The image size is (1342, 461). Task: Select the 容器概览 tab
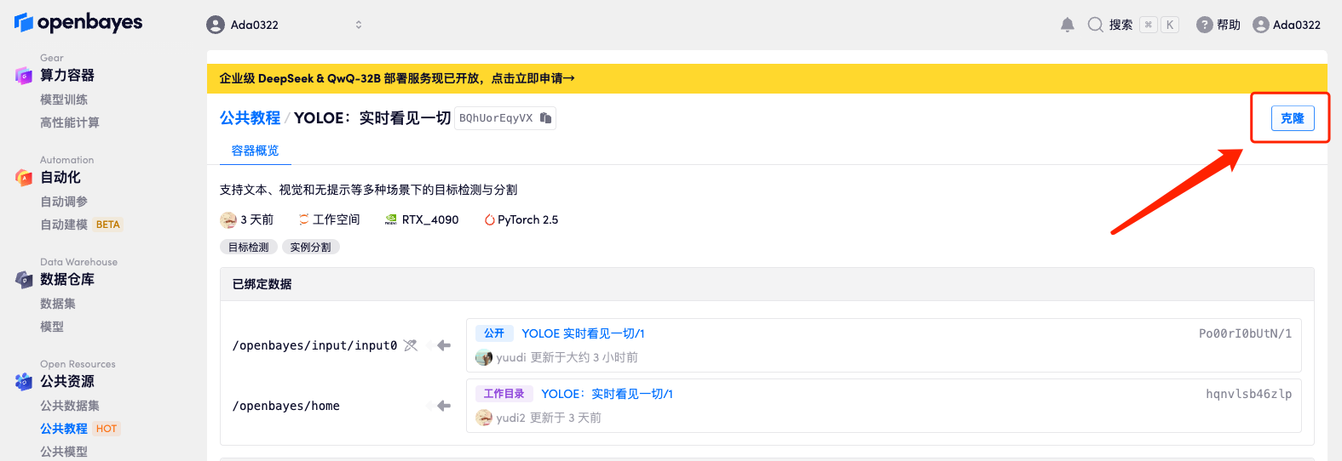click(x=256, y=151)
